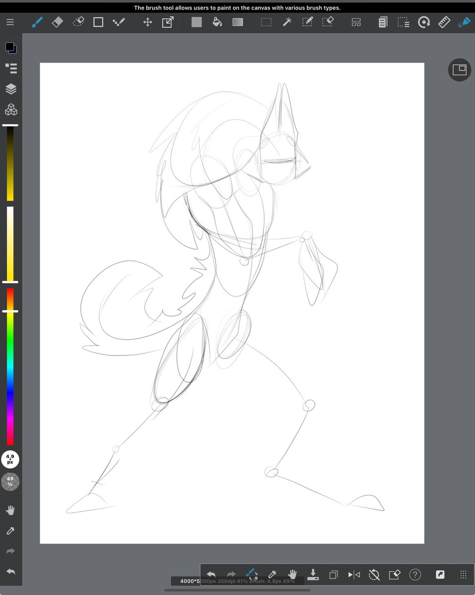Open the palette list panel icon

(11, 68)
